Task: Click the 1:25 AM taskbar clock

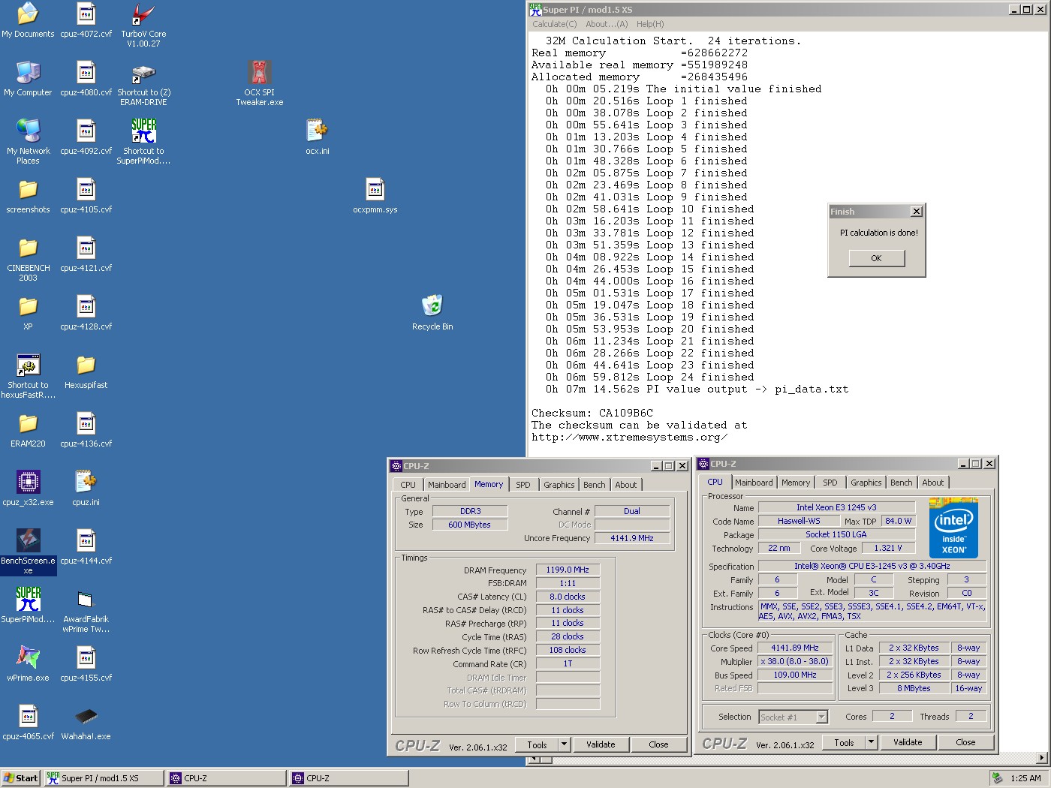Action: point(1025,778)
